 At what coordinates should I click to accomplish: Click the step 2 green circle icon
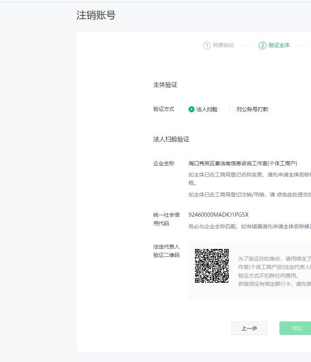pyautogui.click(x=263, y=45)
